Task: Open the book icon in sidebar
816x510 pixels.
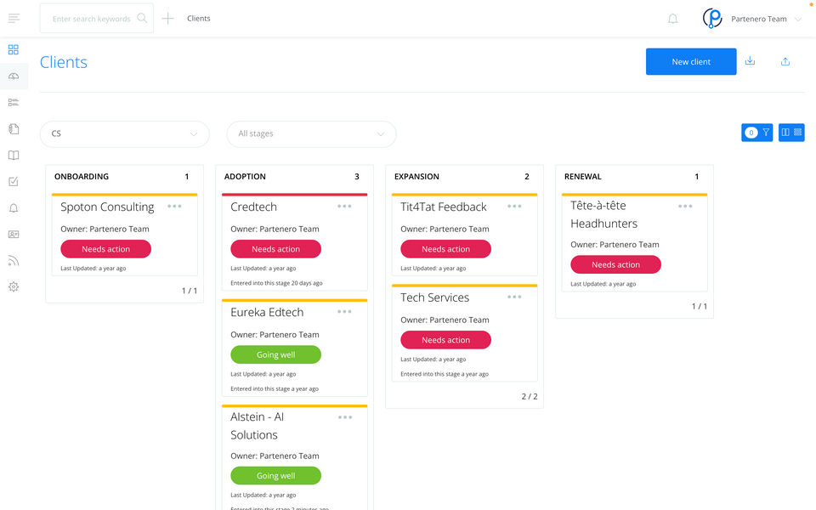Action: pos(14,156)
